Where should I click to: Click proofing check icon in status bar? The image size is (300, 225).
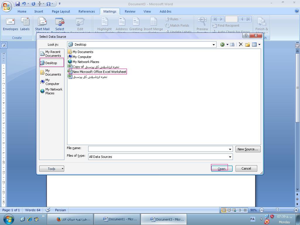pos(48,210)
